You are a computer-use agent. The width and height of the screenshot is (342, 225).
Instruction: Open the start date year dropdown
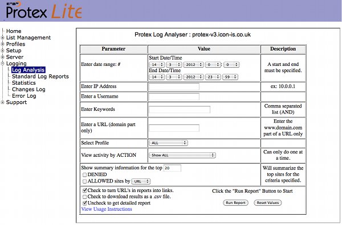pos(193,65)
